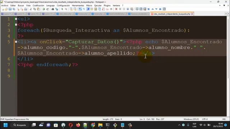
Task: Toggle the Indent guide toolbar button
Action: pos(88,9)
